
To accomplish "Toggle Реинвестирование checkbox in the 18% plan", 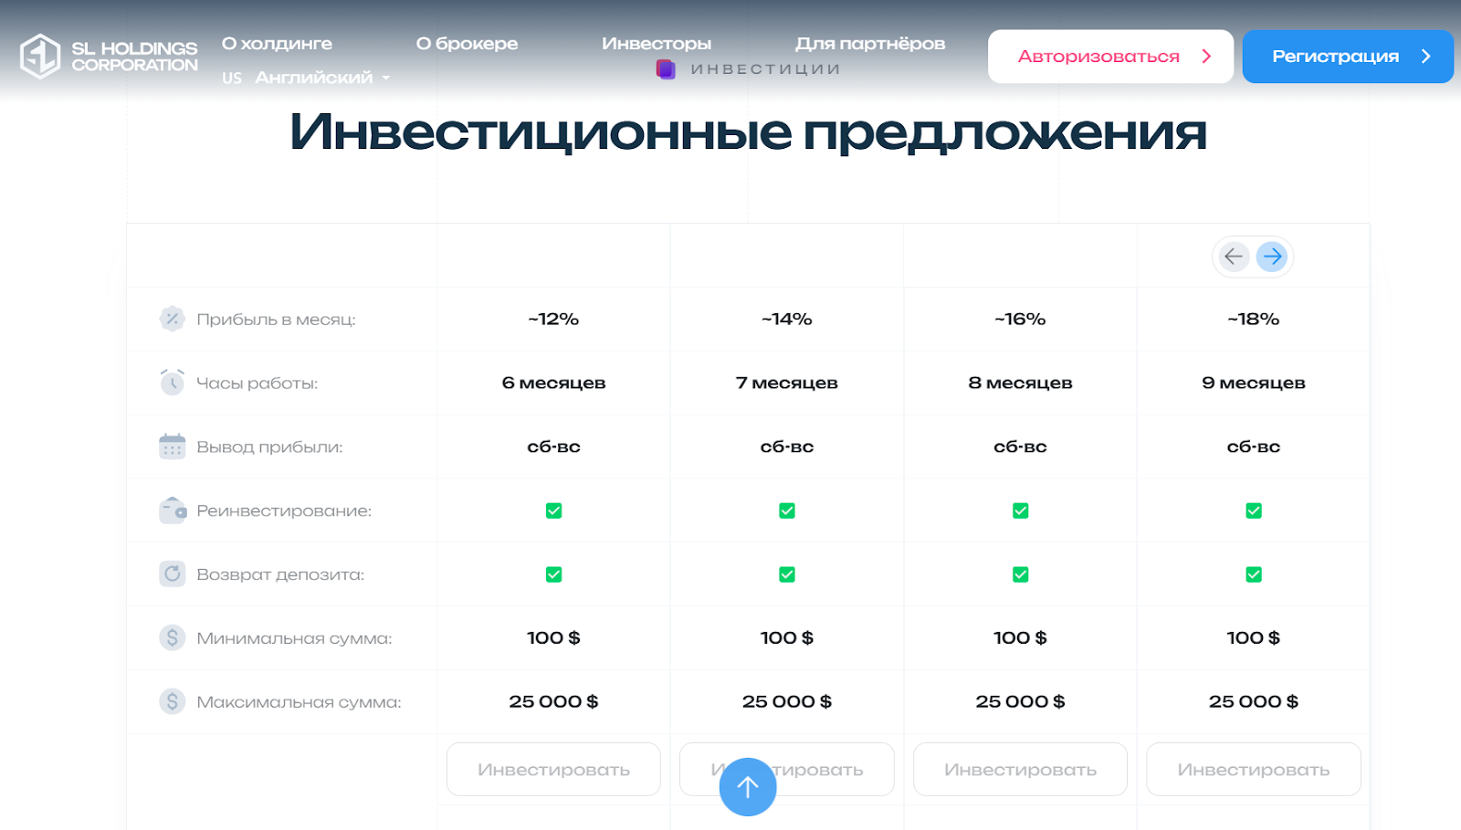I will (x=1254, y=510).
